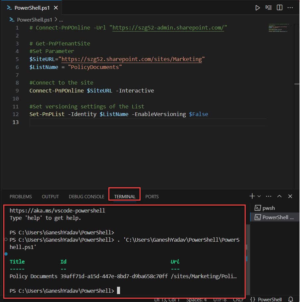Image resolution: width=300 pixels, height=302 pixels.
Task: Click the $SiteURL variable on line 5
Action: 42,59
